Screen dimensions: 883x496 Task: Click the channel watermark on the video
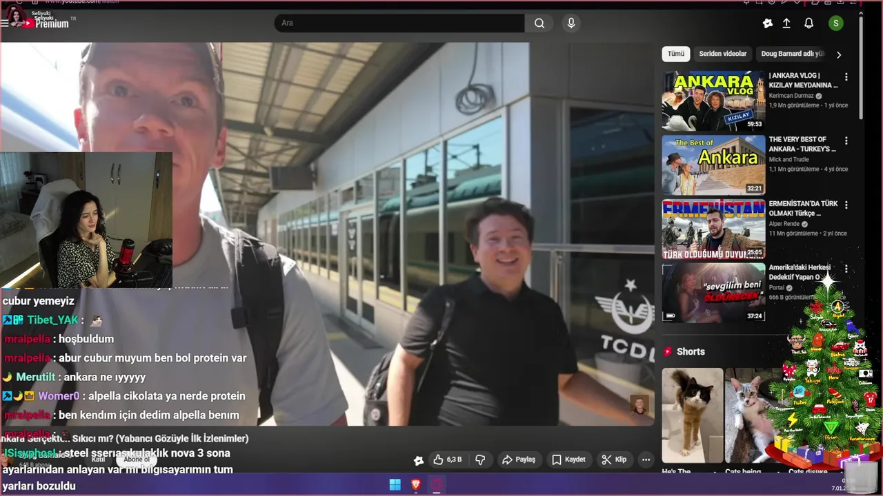[639, 405]
